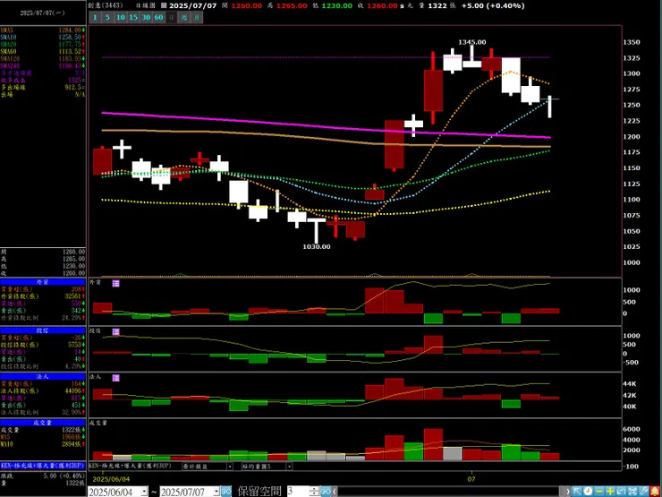Open alerts via the red bell icon
662x497 pixels.
click(x=655, y=492)
